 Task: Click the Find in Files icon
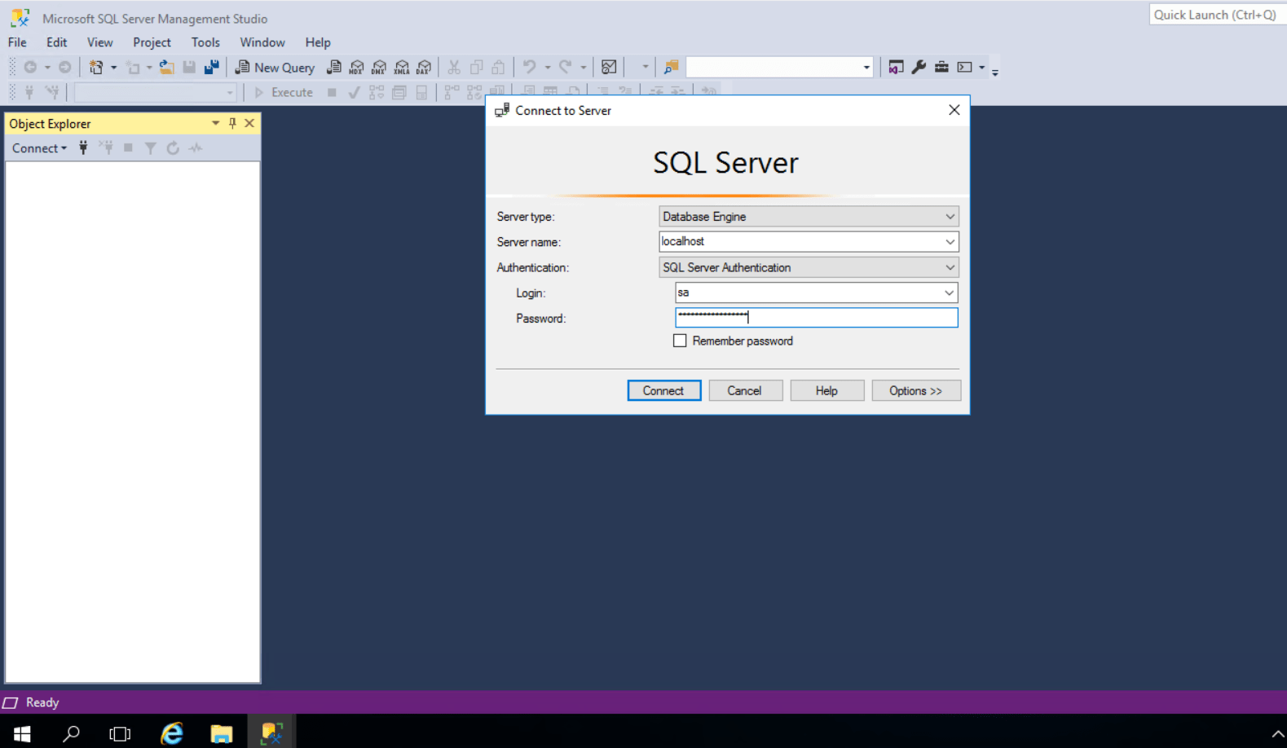(x=671, y=68)
